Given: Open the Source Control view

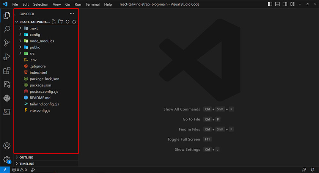Looking at the screenshot, I should coord(7,43).
